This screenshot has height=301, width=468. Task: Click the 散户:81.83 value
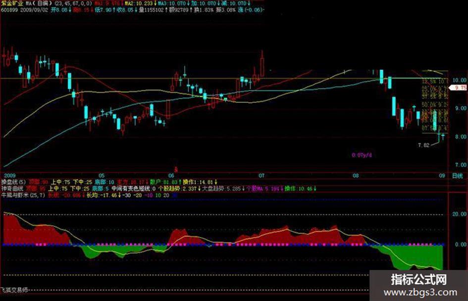pyautogui.click(x=163, y=182)
